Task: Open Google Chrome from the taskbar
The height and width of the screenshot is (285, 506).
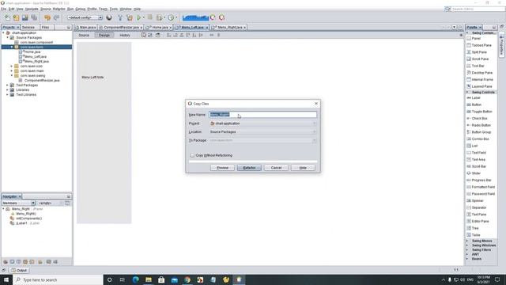Action: (x=187, y=279)
